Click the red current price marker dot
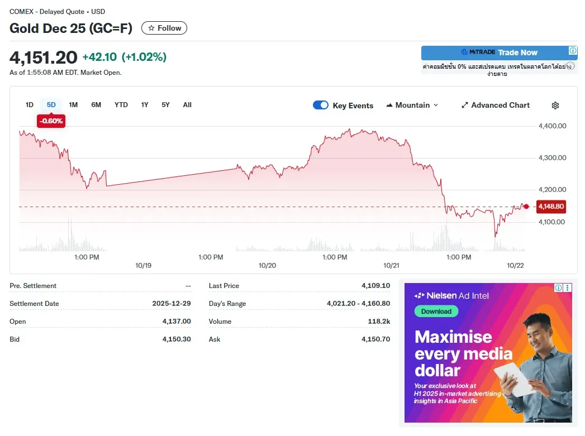Screen dimensions: 585x436 pos(526,207)
